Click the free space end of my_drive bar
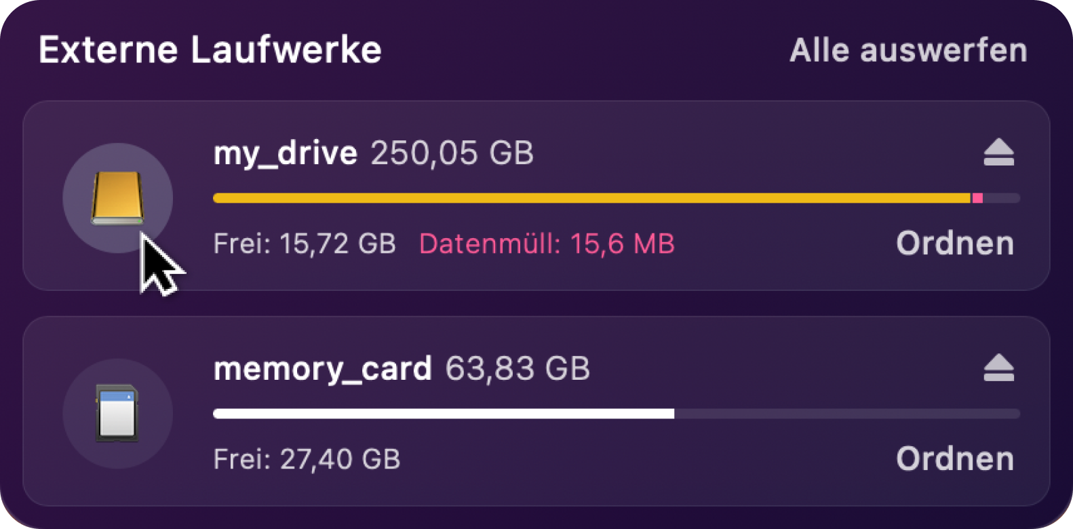 pyautogui.click(x=1002, y=198)
